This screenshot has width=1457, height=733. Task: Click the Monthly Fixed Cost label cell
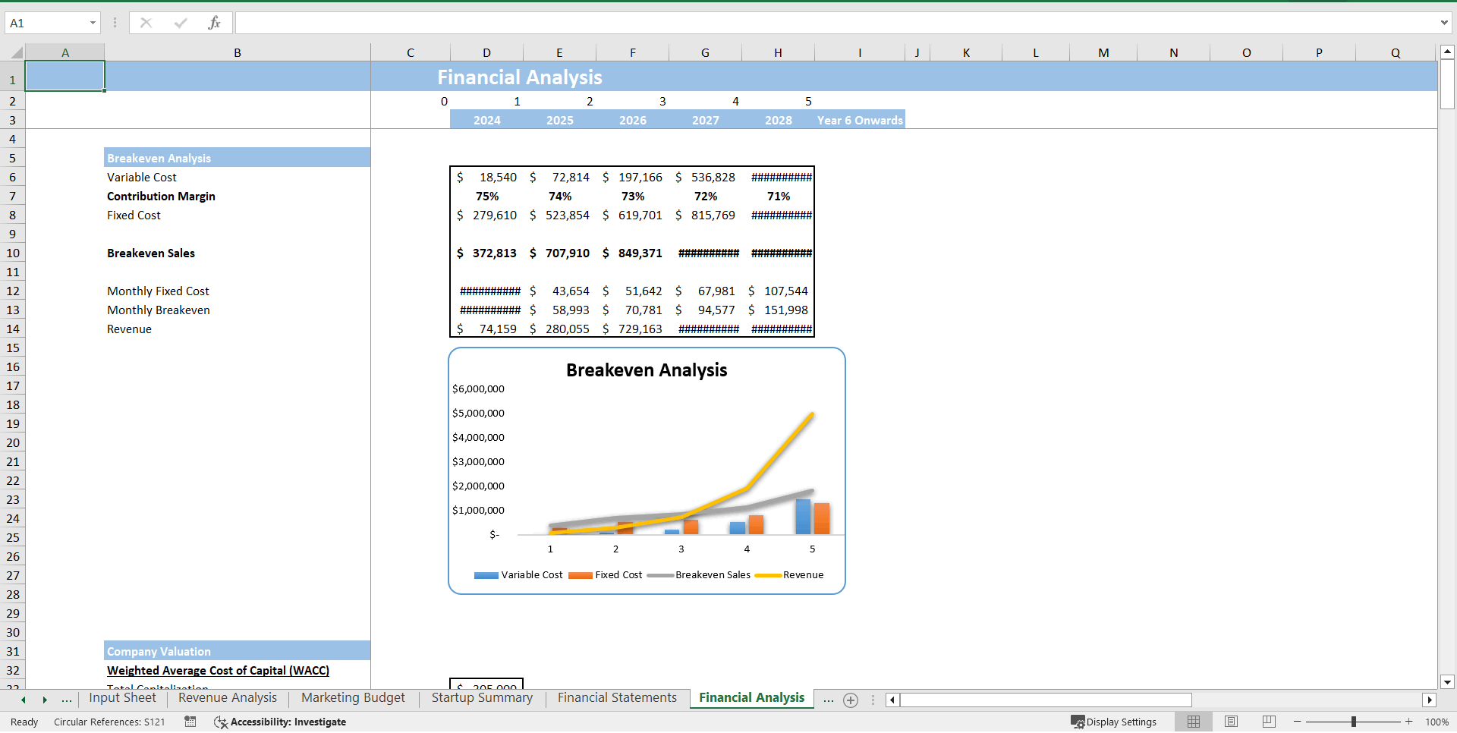(x=237, y=291)
